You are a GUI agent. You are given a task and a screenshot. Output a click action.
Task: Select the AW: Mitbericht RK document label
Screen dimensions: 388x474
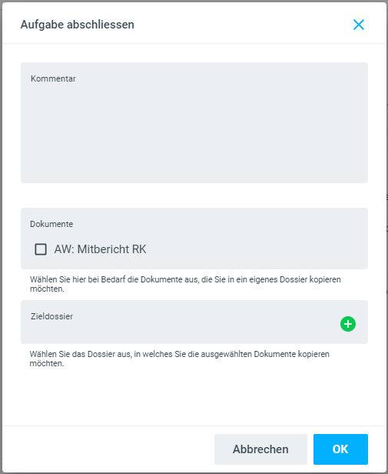point(100,249)
